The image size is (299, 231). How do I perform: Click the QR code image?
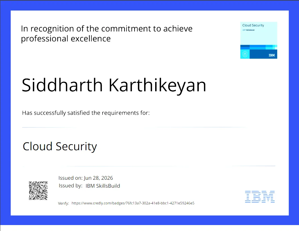38,190
